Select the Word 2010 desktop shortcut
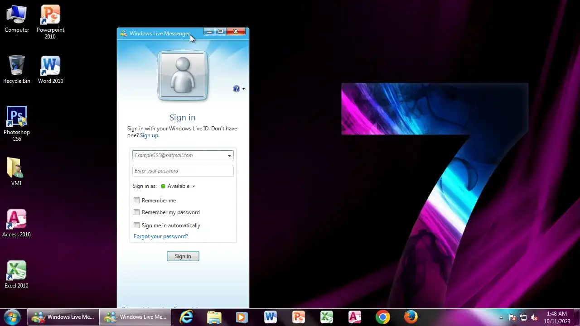This screenshot has height=326, width=580. pyautogui.click(x=50, y=70)
